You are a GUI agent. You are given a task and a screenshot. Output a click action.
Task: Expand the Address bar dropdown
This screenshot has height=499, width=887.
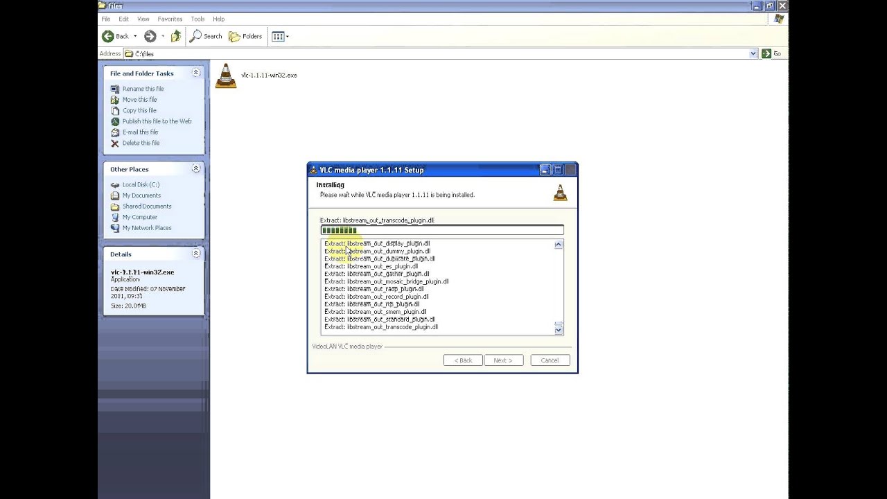[x=753, y=53]
